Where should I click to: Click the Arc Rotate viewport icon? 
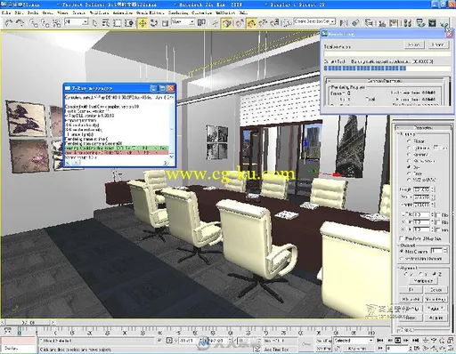[x=442, y=348]
